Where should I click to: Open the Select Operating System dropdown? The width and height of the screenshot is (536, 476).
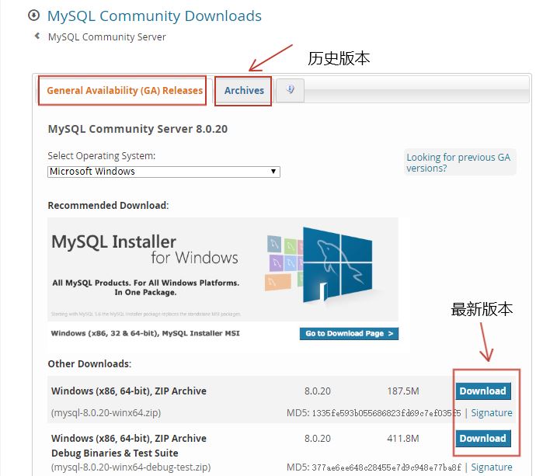point(164,172)
